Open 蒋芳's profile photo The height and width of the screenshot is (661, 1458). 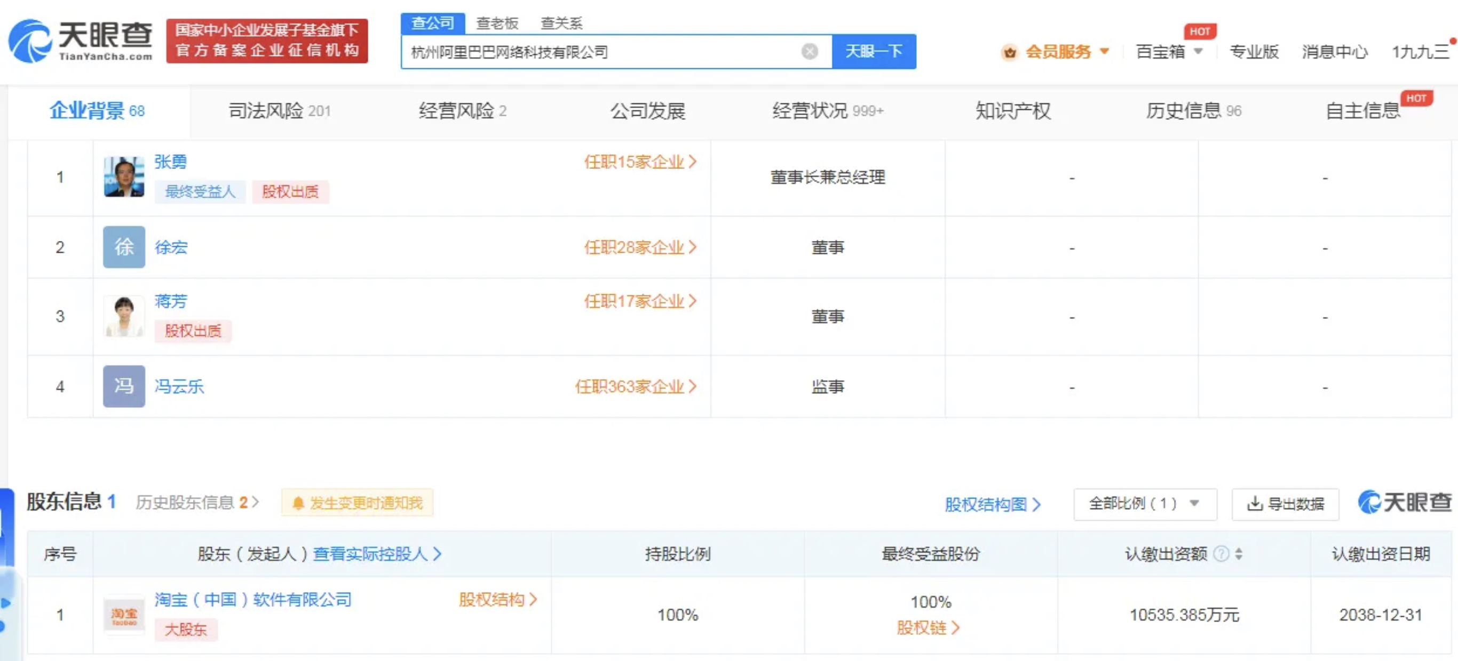coord(124,316)
